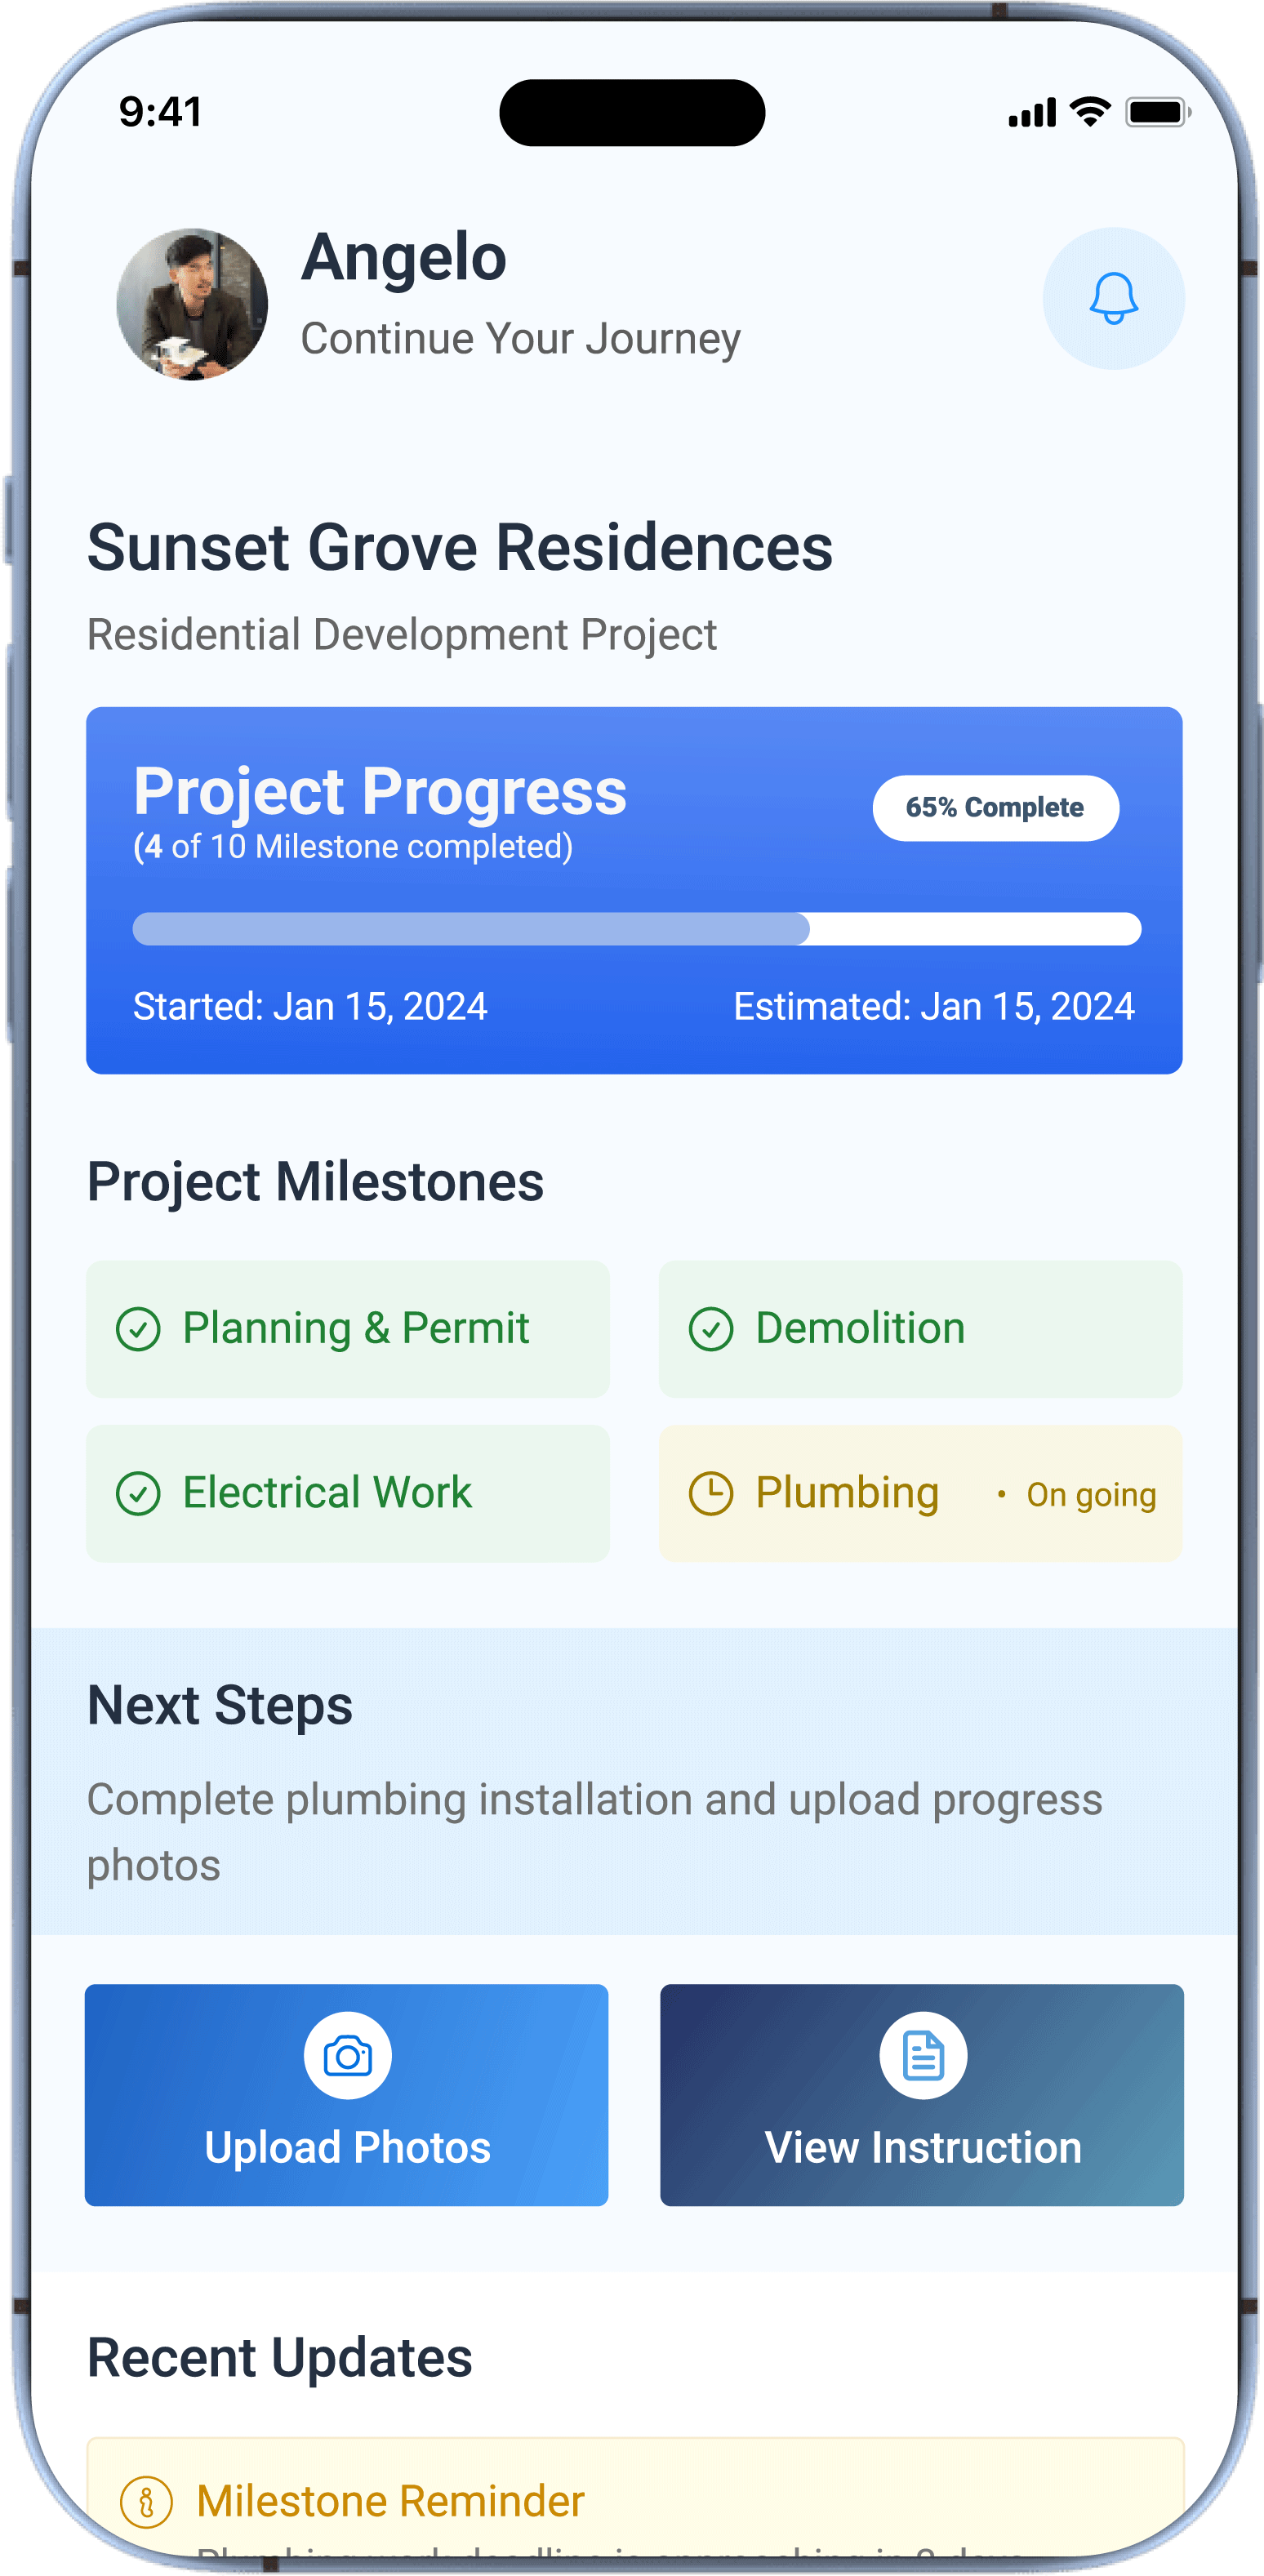Click the 65% Complete badge
Screen dimensions: 1264x2576
click(x=995, y=808)
